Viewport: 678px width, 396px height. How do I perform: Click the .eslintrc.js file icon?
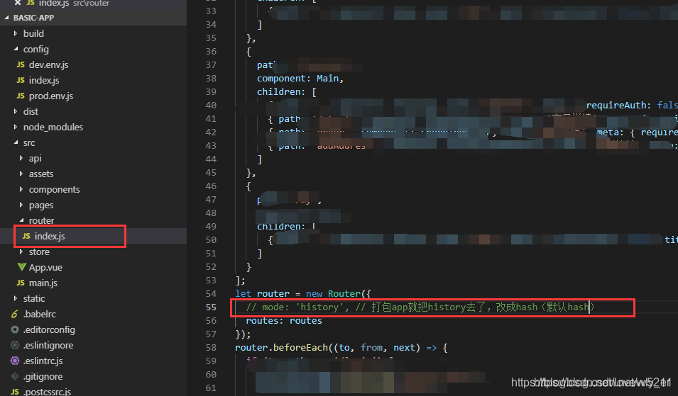(15, 361)
